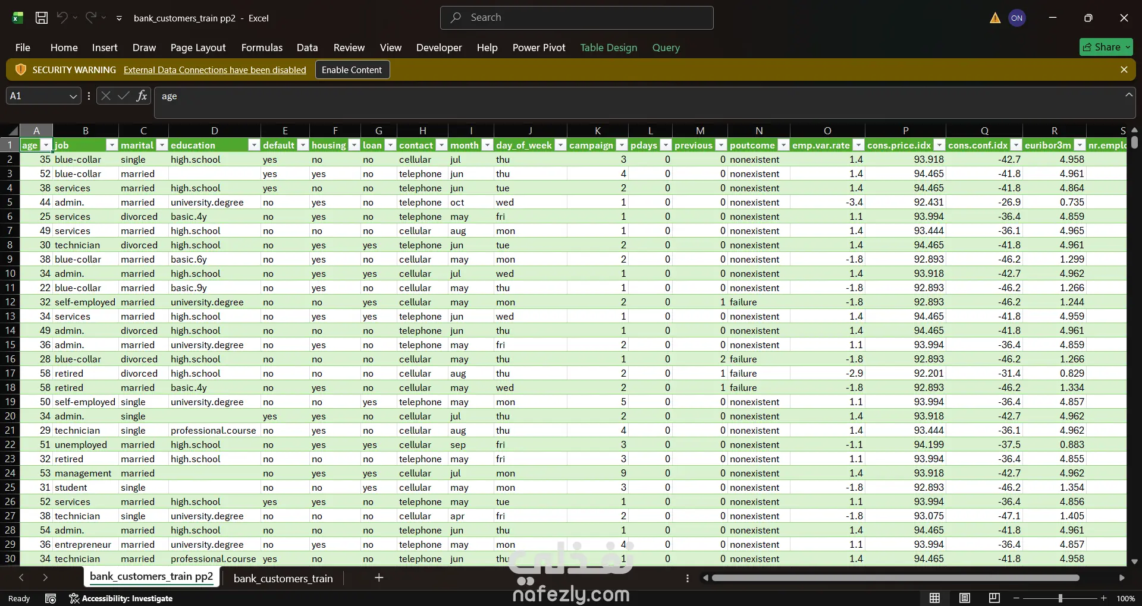The height and width of the screenshot is (606, 1142).
Task: Click the Redo arrow icon
Action: pos(90,18)
